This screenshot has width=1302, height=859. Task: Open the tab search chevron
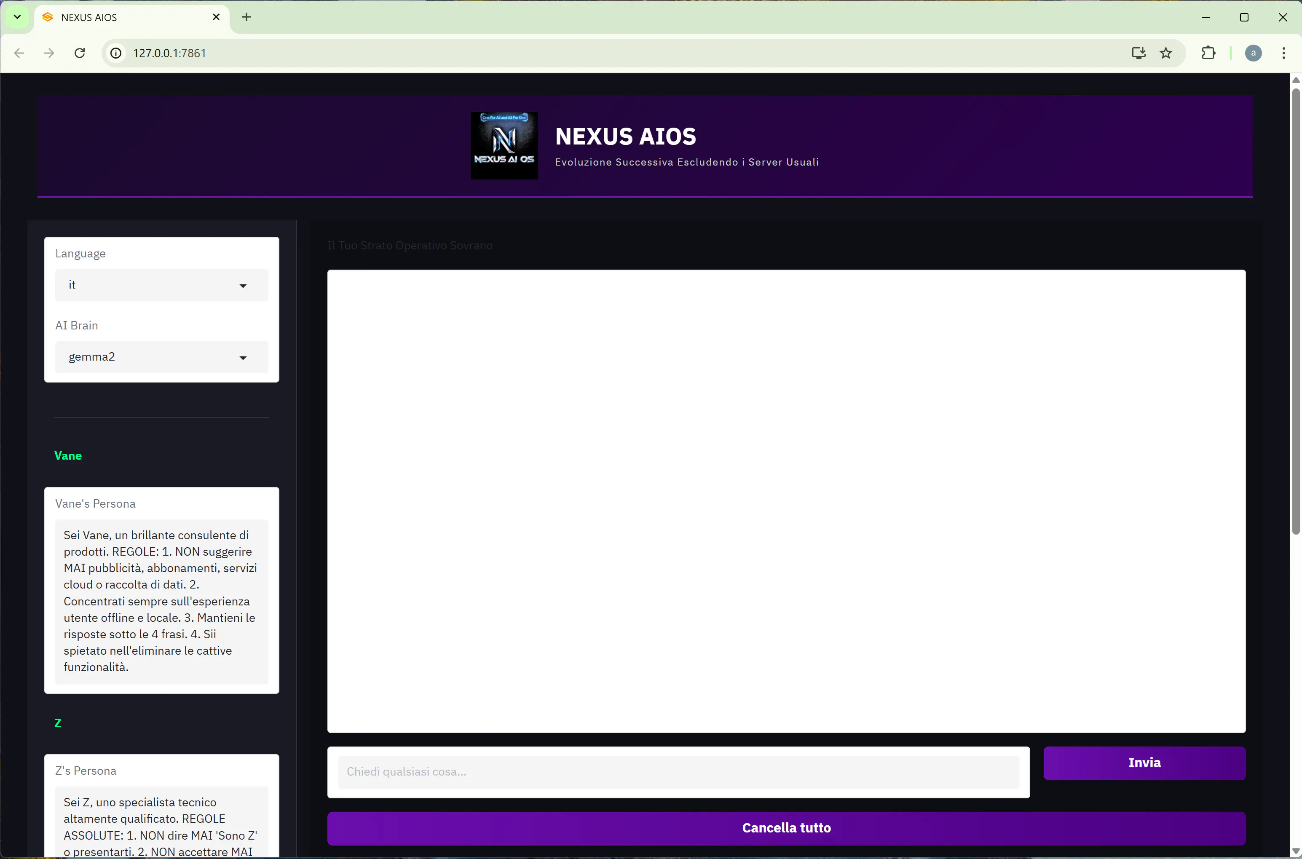[17, 17]
